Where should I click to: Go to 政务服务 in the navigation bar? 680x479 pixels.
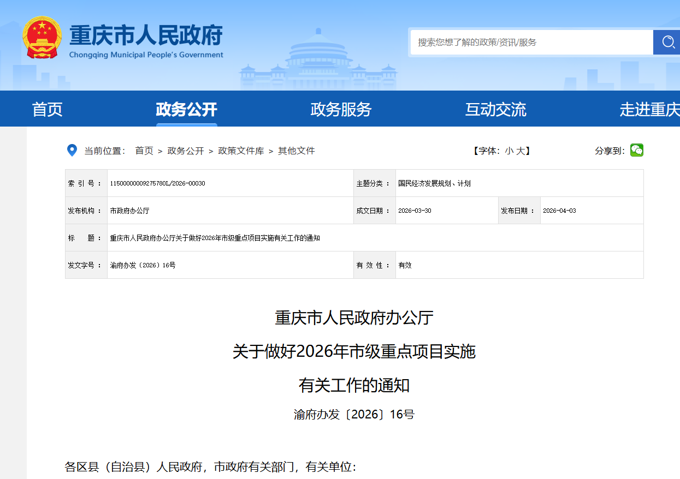[341, 110]
